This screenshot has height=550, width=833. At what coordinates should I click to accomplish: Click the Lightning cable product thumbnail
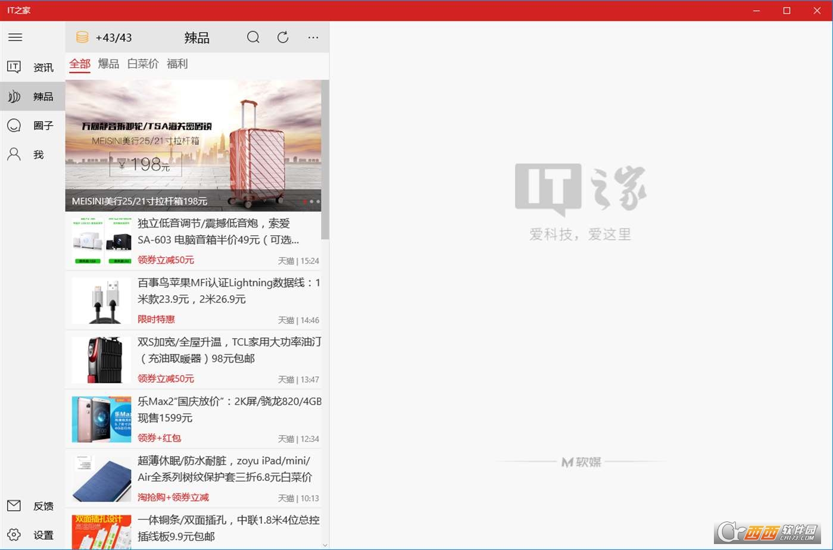click(101, 301)
